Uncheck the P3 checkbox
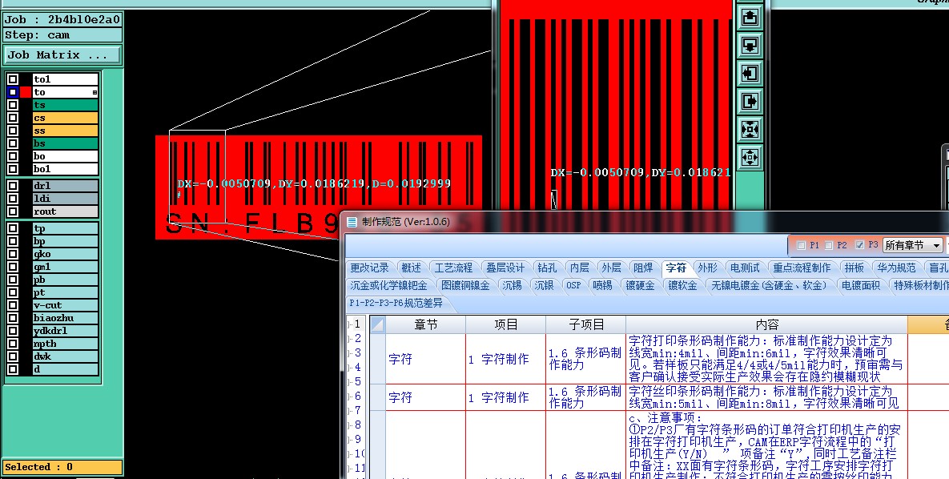The width and height of the screenshot is (949, 479). pos(859,245)
